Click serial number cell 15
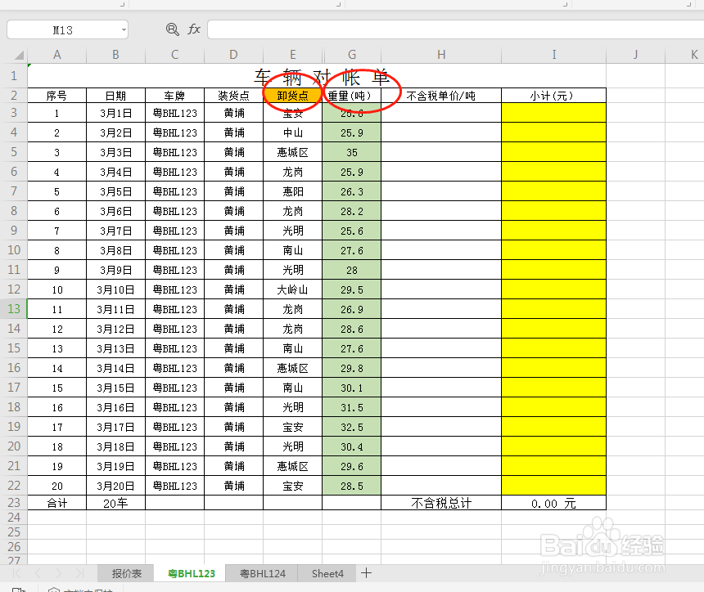Image resolution: width=704 pixels, height=592 pixels. click(57, 388)
